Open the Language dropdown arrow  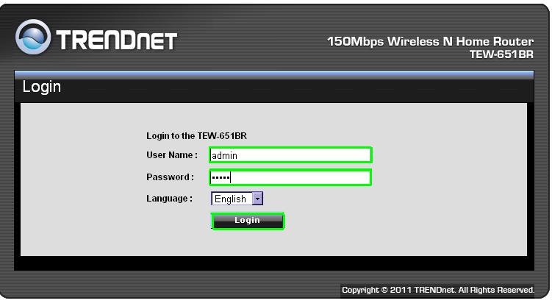pos(257,199)
